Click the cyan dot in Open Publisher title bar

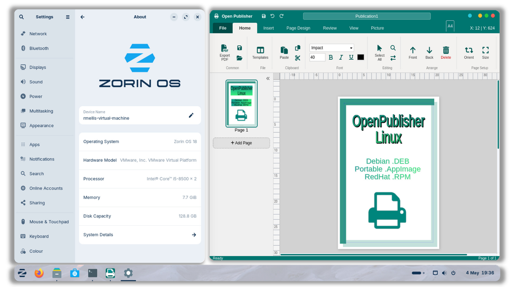470,16
